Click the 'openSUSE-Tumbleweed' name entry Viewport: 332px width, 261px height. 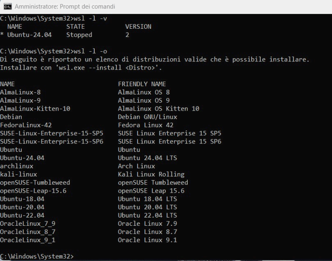click(x=35, y=183)
